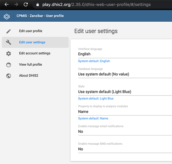Click the padlock icon in address bar
172x164 pixels.
[x=38, y=5]
